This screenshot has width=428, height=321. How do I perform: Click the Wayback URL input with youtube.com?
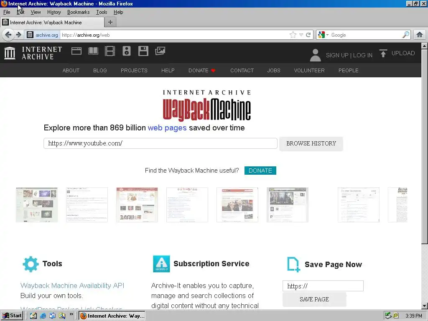[160, 143]
